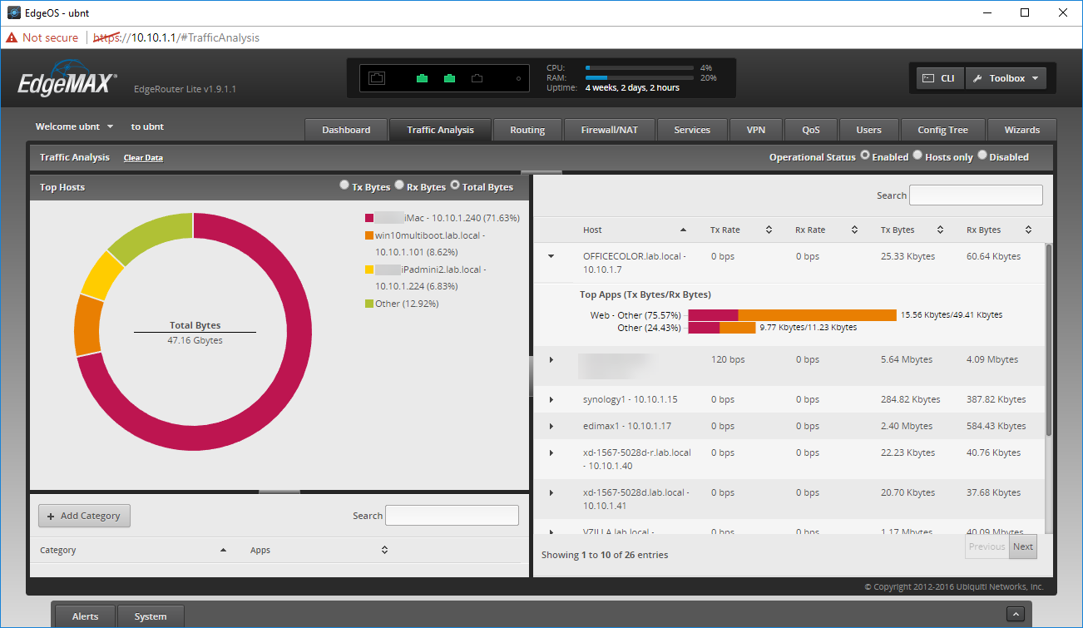Click the Web - Other traffic bar

coord(793,315)
